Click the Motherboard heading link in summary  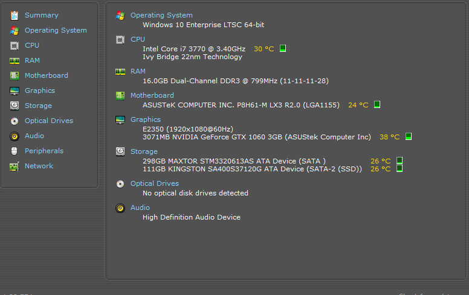coord(152,95)
